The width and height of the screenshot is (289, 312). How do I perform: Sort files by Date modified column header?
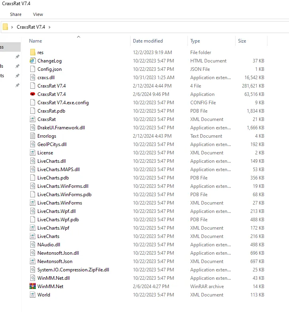point(148,41)
